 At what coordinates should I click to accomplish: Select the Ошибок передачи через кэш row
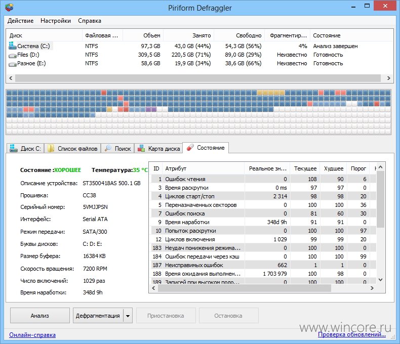click(263, 256)
